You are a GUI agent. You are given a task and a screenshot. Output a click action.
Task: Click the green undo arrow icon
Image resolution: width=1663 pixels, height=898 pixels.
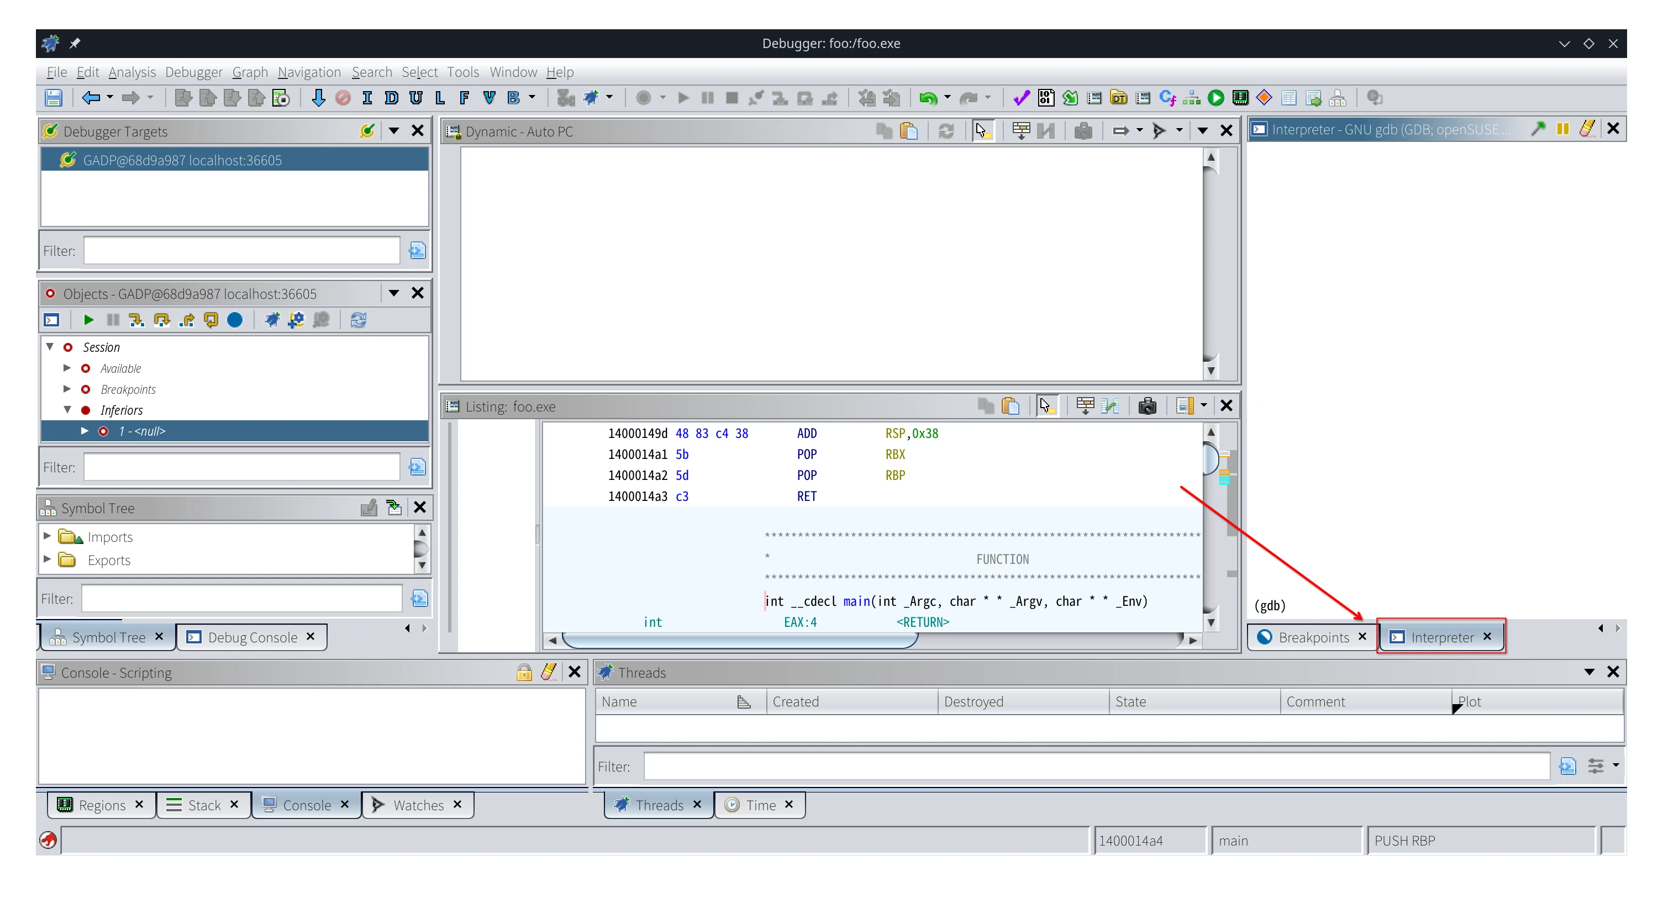928,98
